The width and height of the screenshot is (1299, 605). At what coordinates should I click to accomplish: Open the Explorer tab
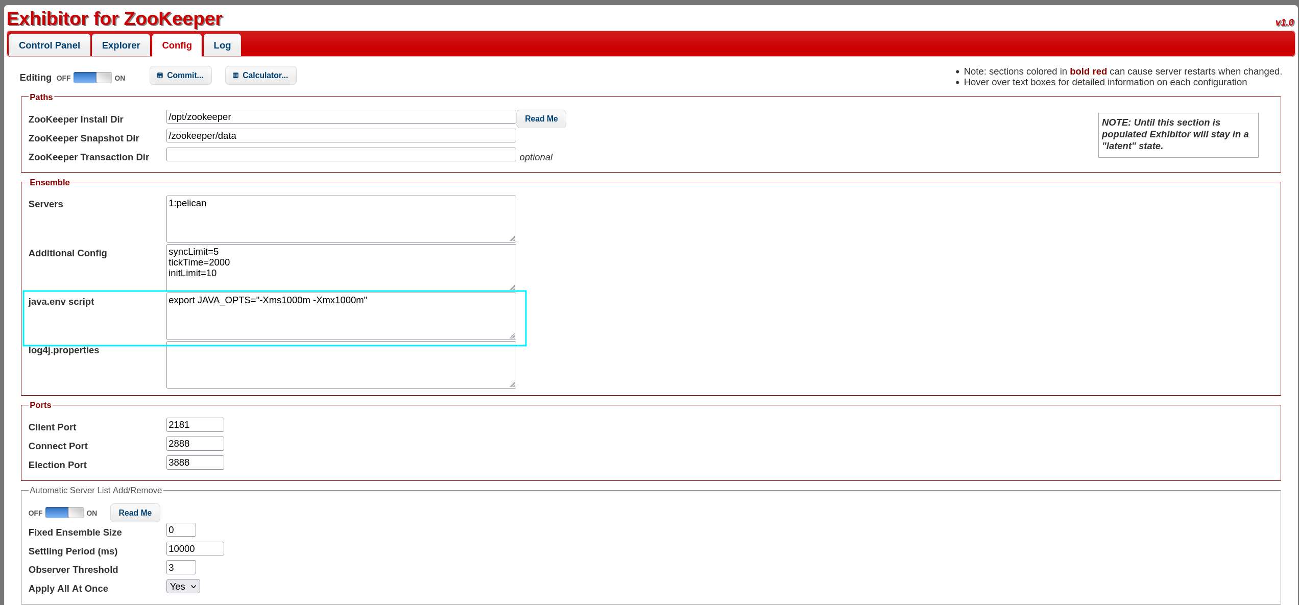(x=121, y=45)
